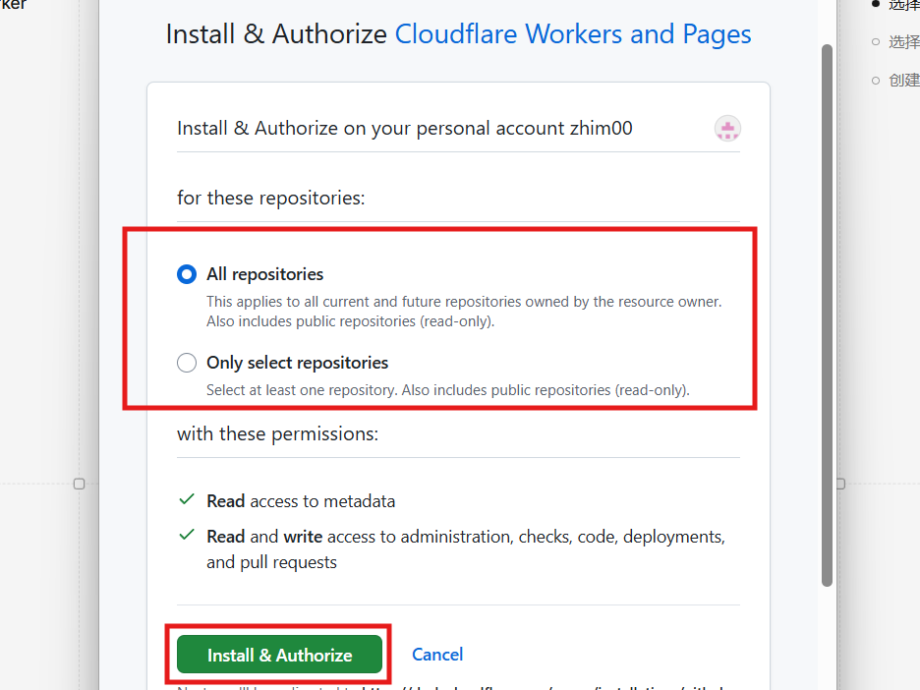Click the first 选择 step in side list
920x690 pixels.
click(904, 5)
